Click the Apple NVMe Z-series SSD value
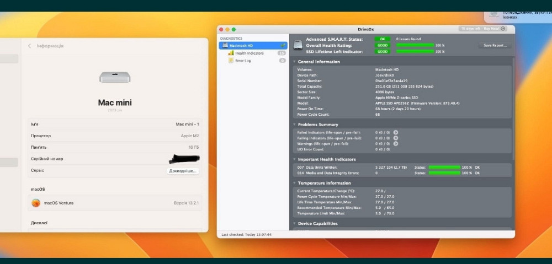The height and width of the screenshot is (264, 552). click(397, 98)
